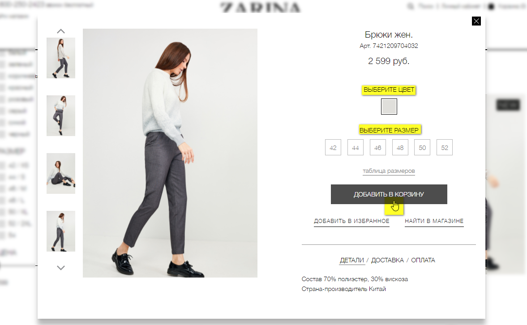Image resolution: width=527 pixels, height=325 pixels.
Task: View second thumbnail with raised knee pose
Action: (61, 115)
